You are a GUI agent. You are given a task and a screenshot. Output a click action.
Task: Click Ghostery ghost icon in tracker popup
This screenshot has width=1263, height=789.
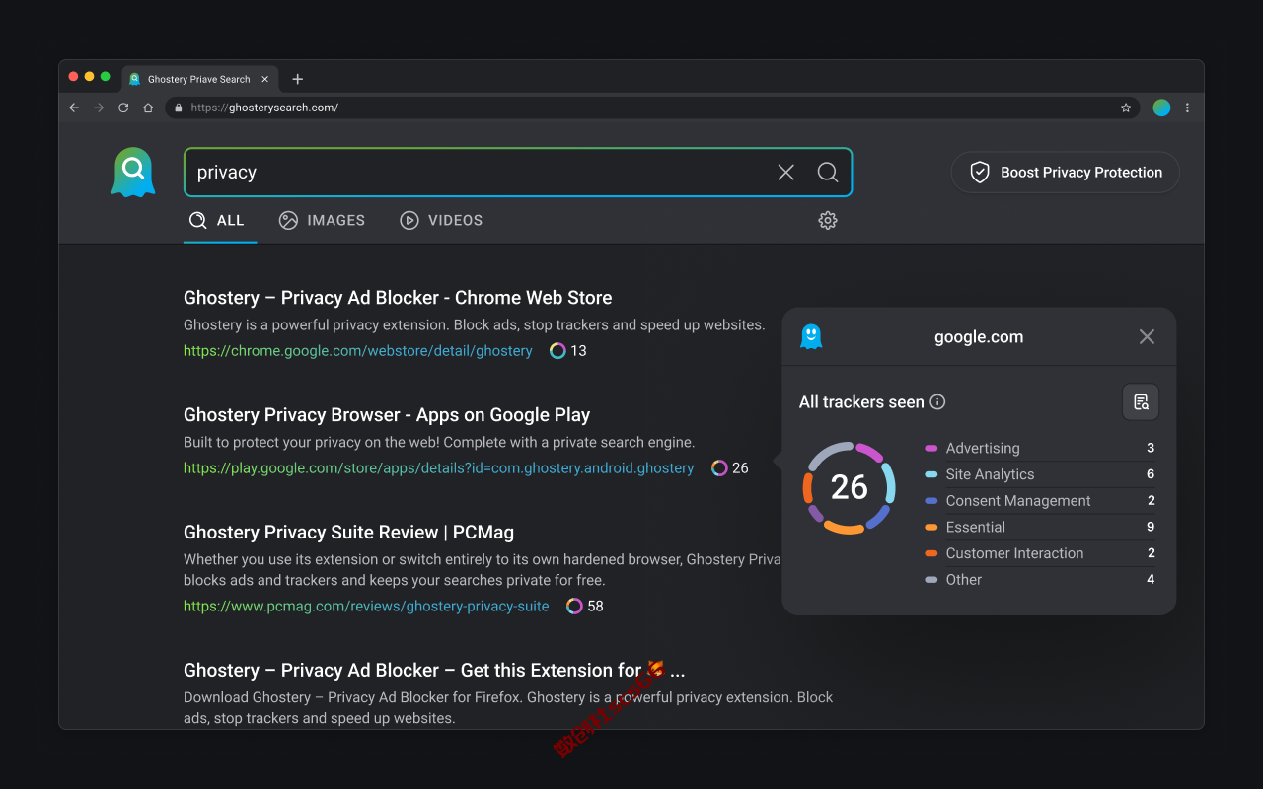click(811, 336)
